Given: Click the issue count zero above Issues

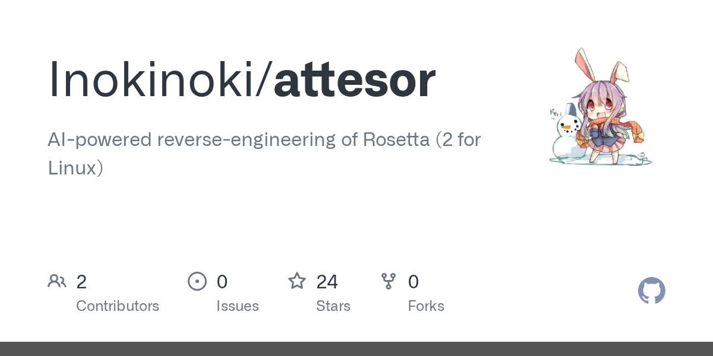Looking at the screenshot, I should (x=222, y=282).
